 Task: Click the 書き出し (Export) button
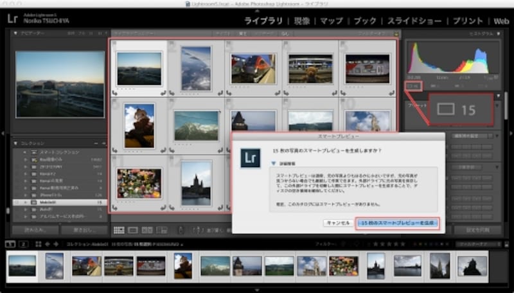tap(84, 230)
